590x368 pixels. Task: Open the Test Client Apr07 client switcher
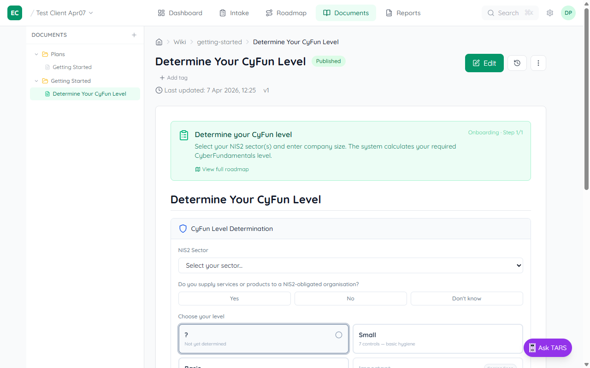[x=62, y=13]
